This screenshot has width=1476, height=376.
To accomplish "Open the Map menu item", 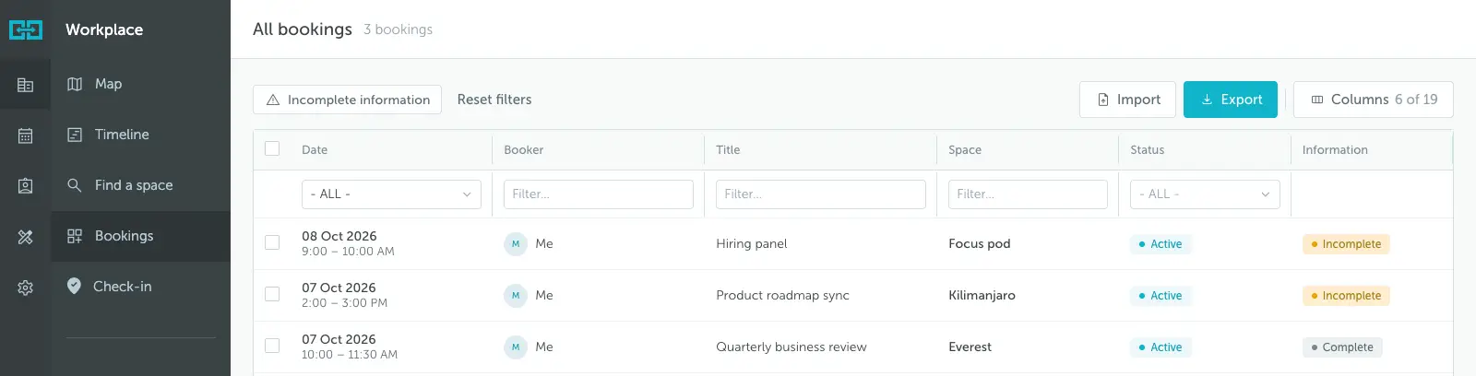I will tap(140, 84).
